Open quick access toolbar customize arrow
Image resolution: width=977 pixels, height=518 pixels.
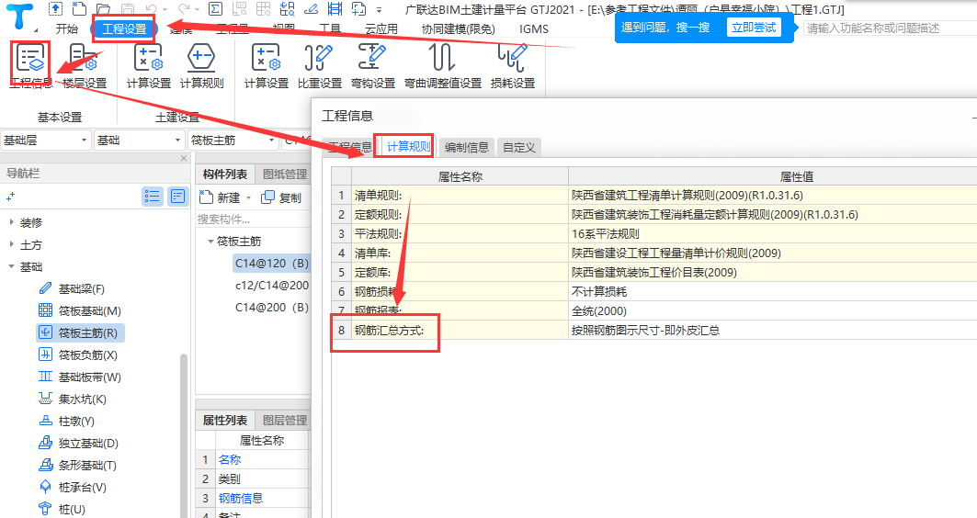tap(379, 9)
